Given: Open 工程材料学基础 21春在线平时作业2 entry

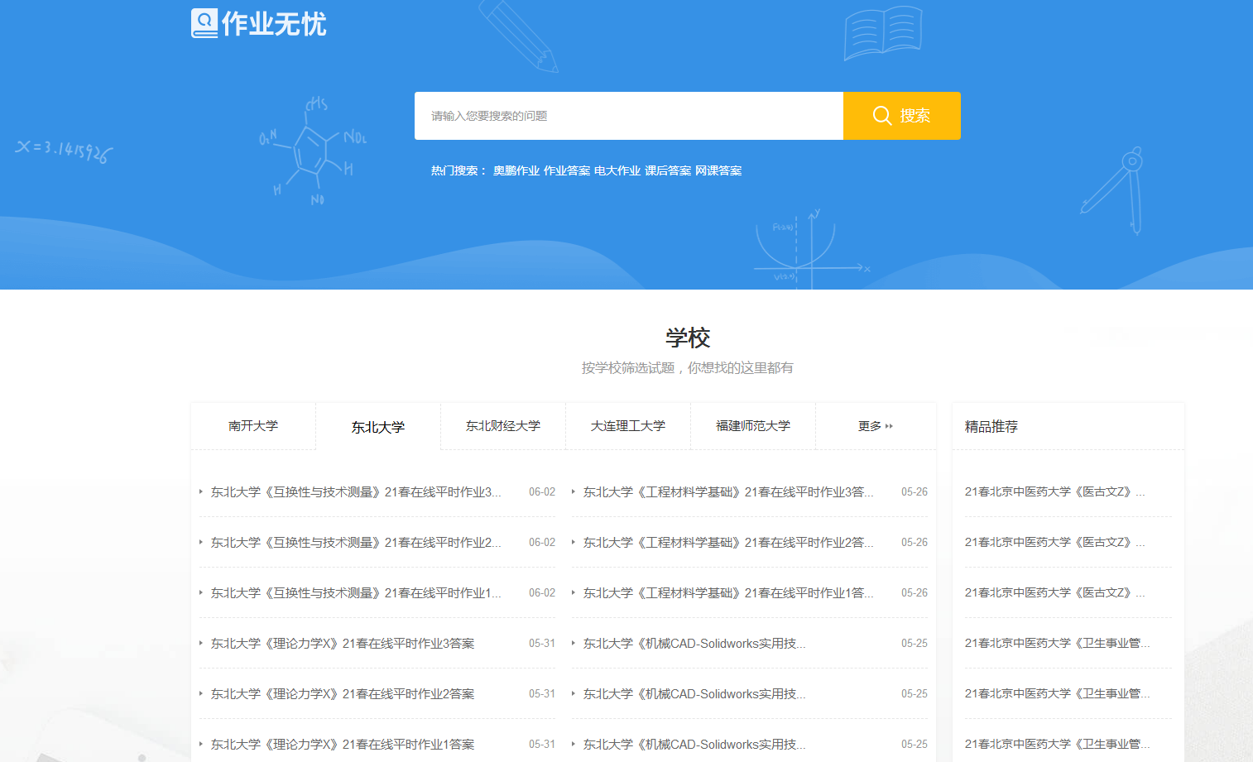Looking at the screenshot, I should 728,542.
